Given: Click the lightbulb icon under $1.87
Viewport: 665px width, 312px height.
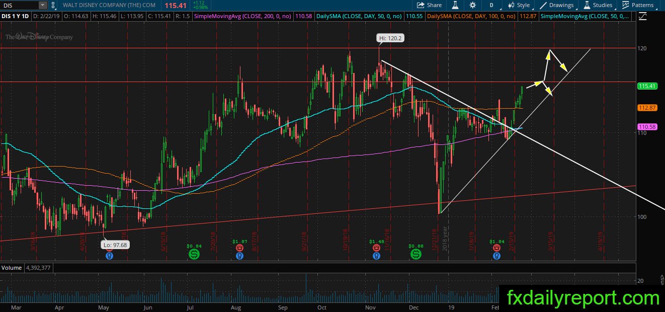Looking at the screenshot, I should pos(239,256).
